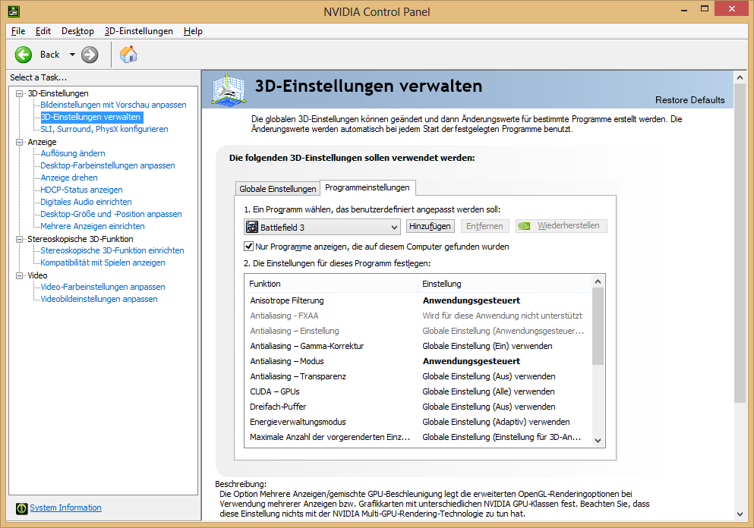Click the Funktion column header
Viewport: 754px width, 528px height.
pos(331,284)
